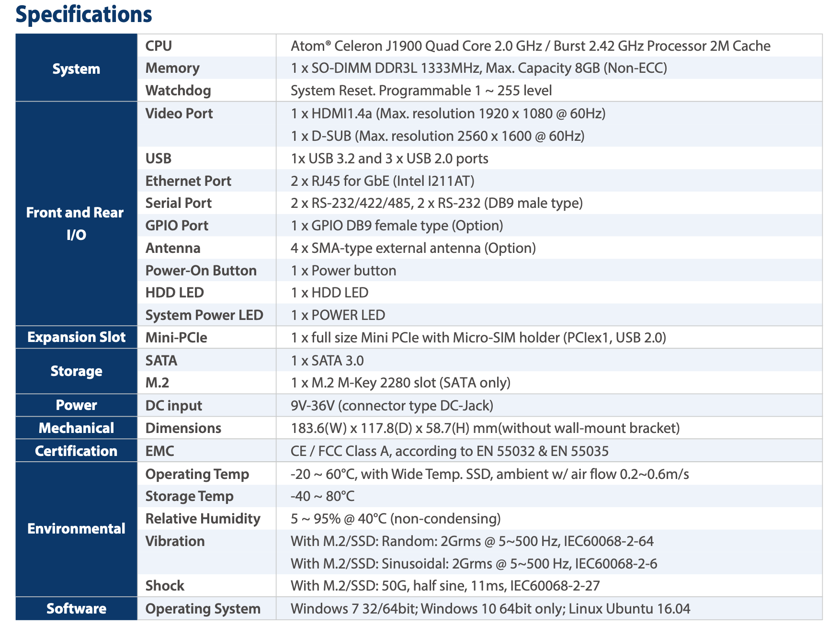Click the Ethernet Port label
The image size is (839, 637).
tap(188, 181)
